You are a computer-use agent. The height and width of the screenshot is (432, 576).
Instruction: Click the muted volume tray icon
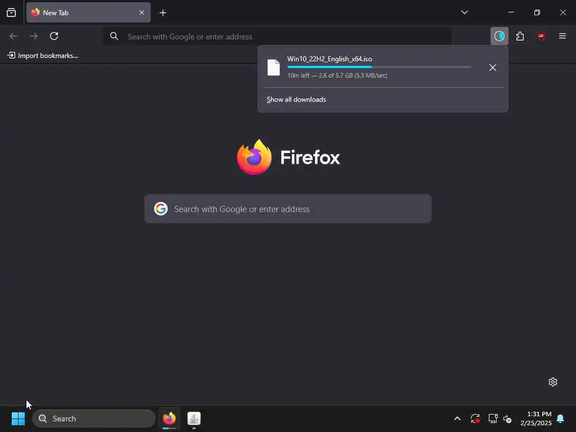[x=507, y=418]
